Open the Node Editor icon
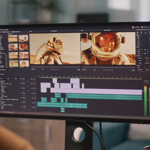The height and width of the screenshot is (150, 150). tap(132, 27)
